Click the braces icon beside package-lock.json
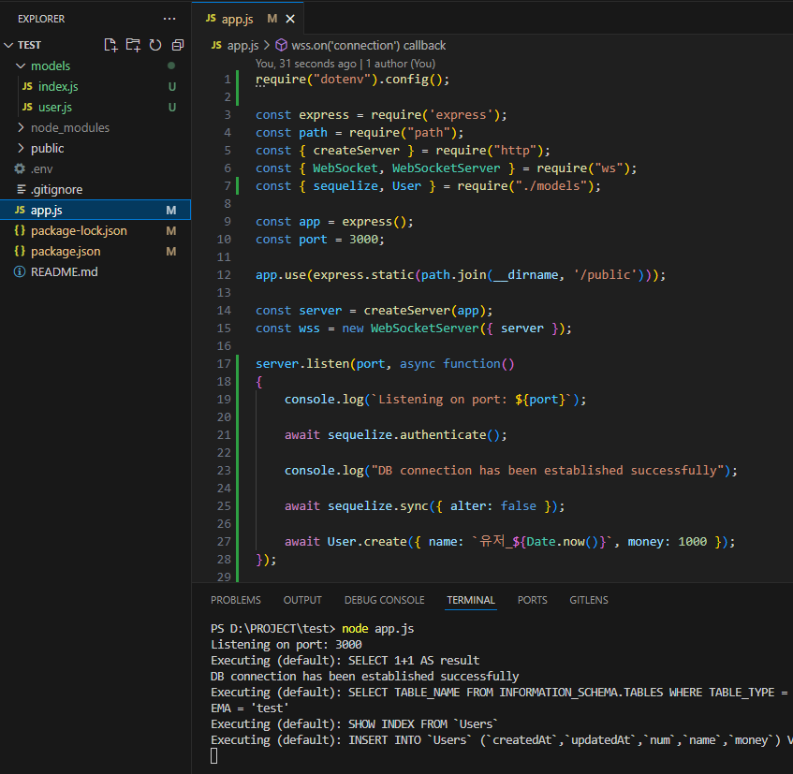Image resolution: width=793 pixels, height=774 pixels. tap(20, 230)
